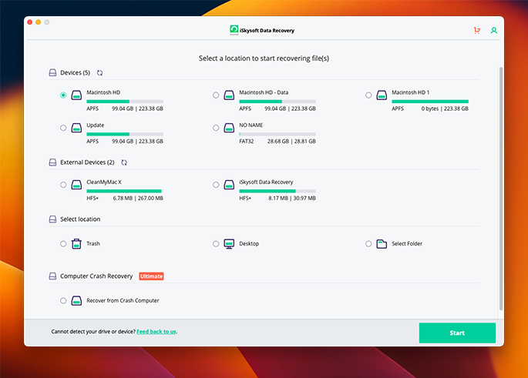
Task: Open the Feed back to us link
Action: [156, 332]
